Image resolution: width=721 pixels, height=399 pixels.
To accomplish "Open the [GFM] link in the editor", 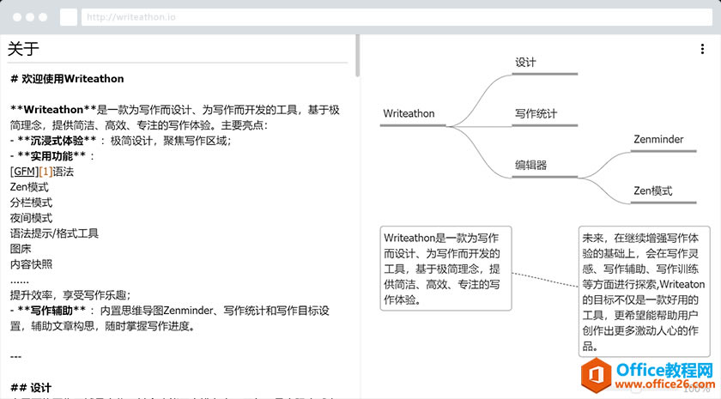I will click(x=24, y=172).
